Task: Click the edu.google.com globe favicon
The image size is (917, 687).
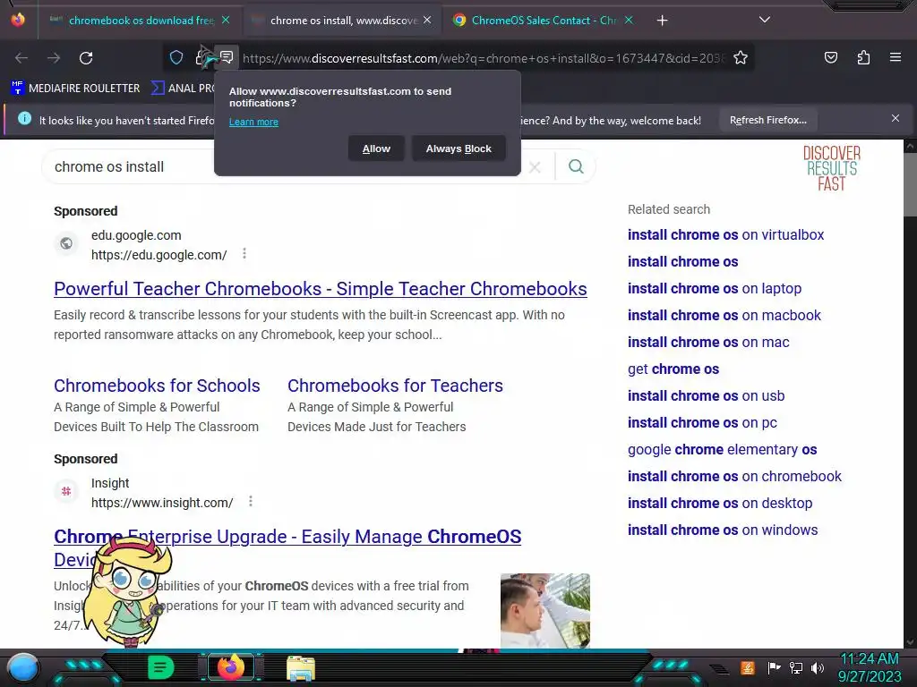Action: coord(66,243)
